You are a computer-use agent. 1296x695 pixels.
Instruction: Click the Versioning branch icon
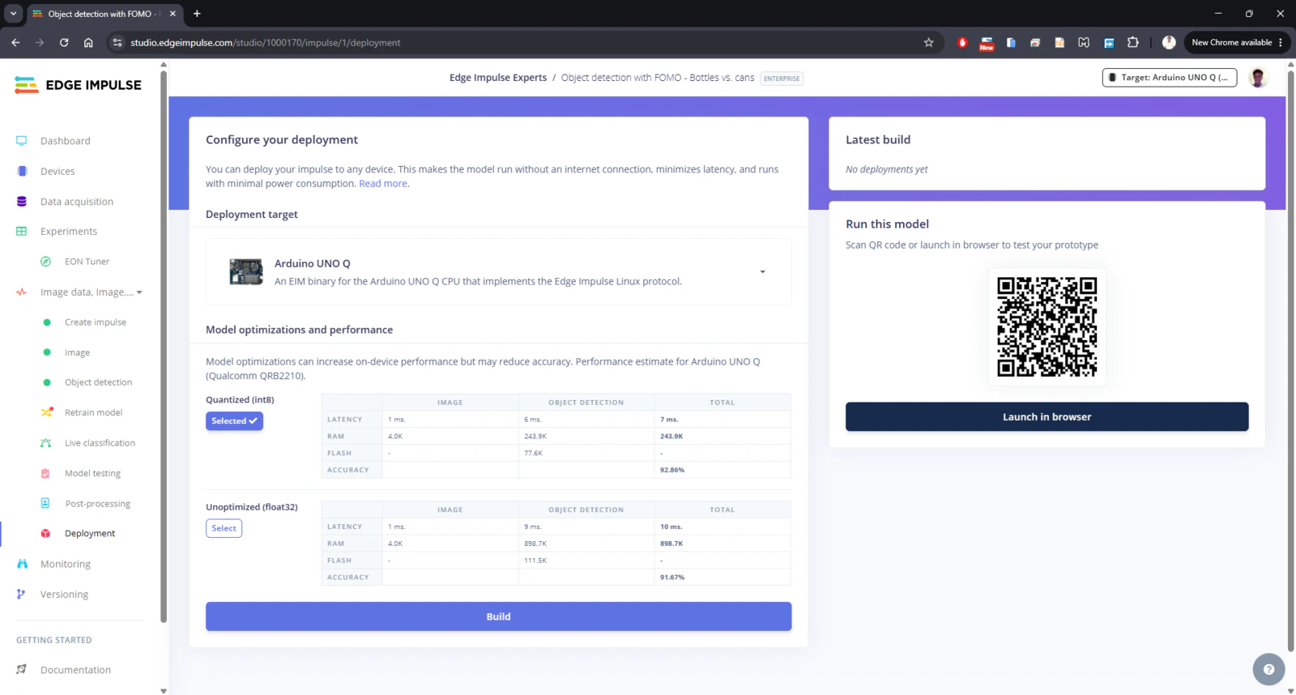pyautogui.click(x=21, y=595)
